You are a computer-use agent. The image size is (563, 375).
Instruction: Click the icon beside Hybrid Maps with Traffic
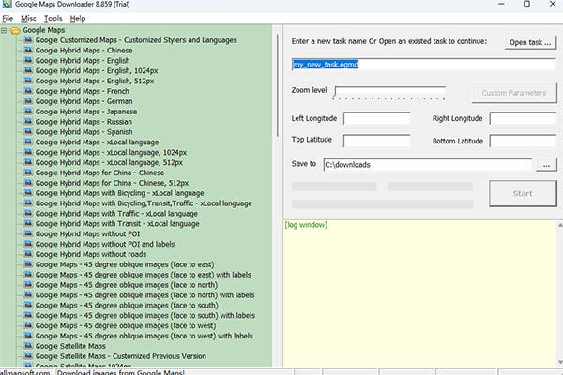[28, 213]
